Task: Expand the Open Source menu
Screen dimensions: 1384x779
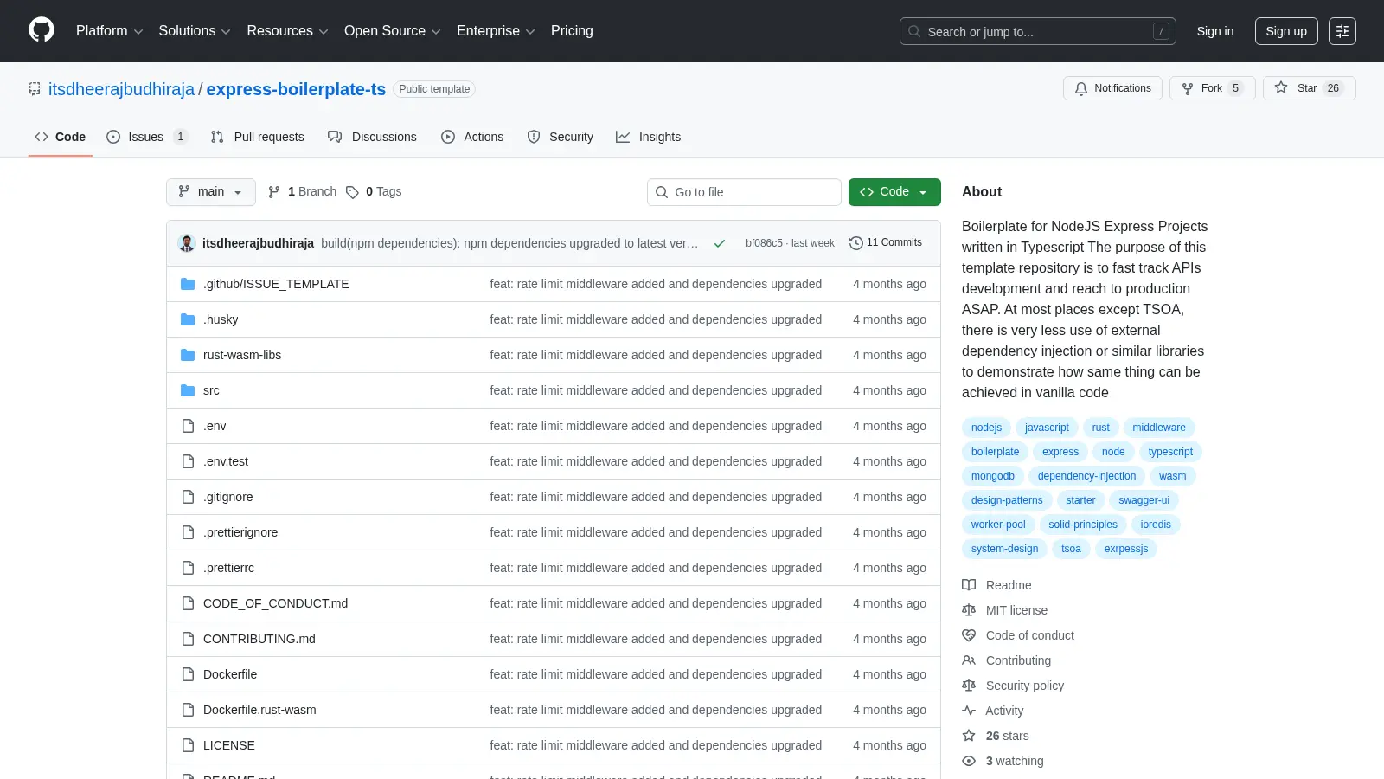Action: pos(393,31)
